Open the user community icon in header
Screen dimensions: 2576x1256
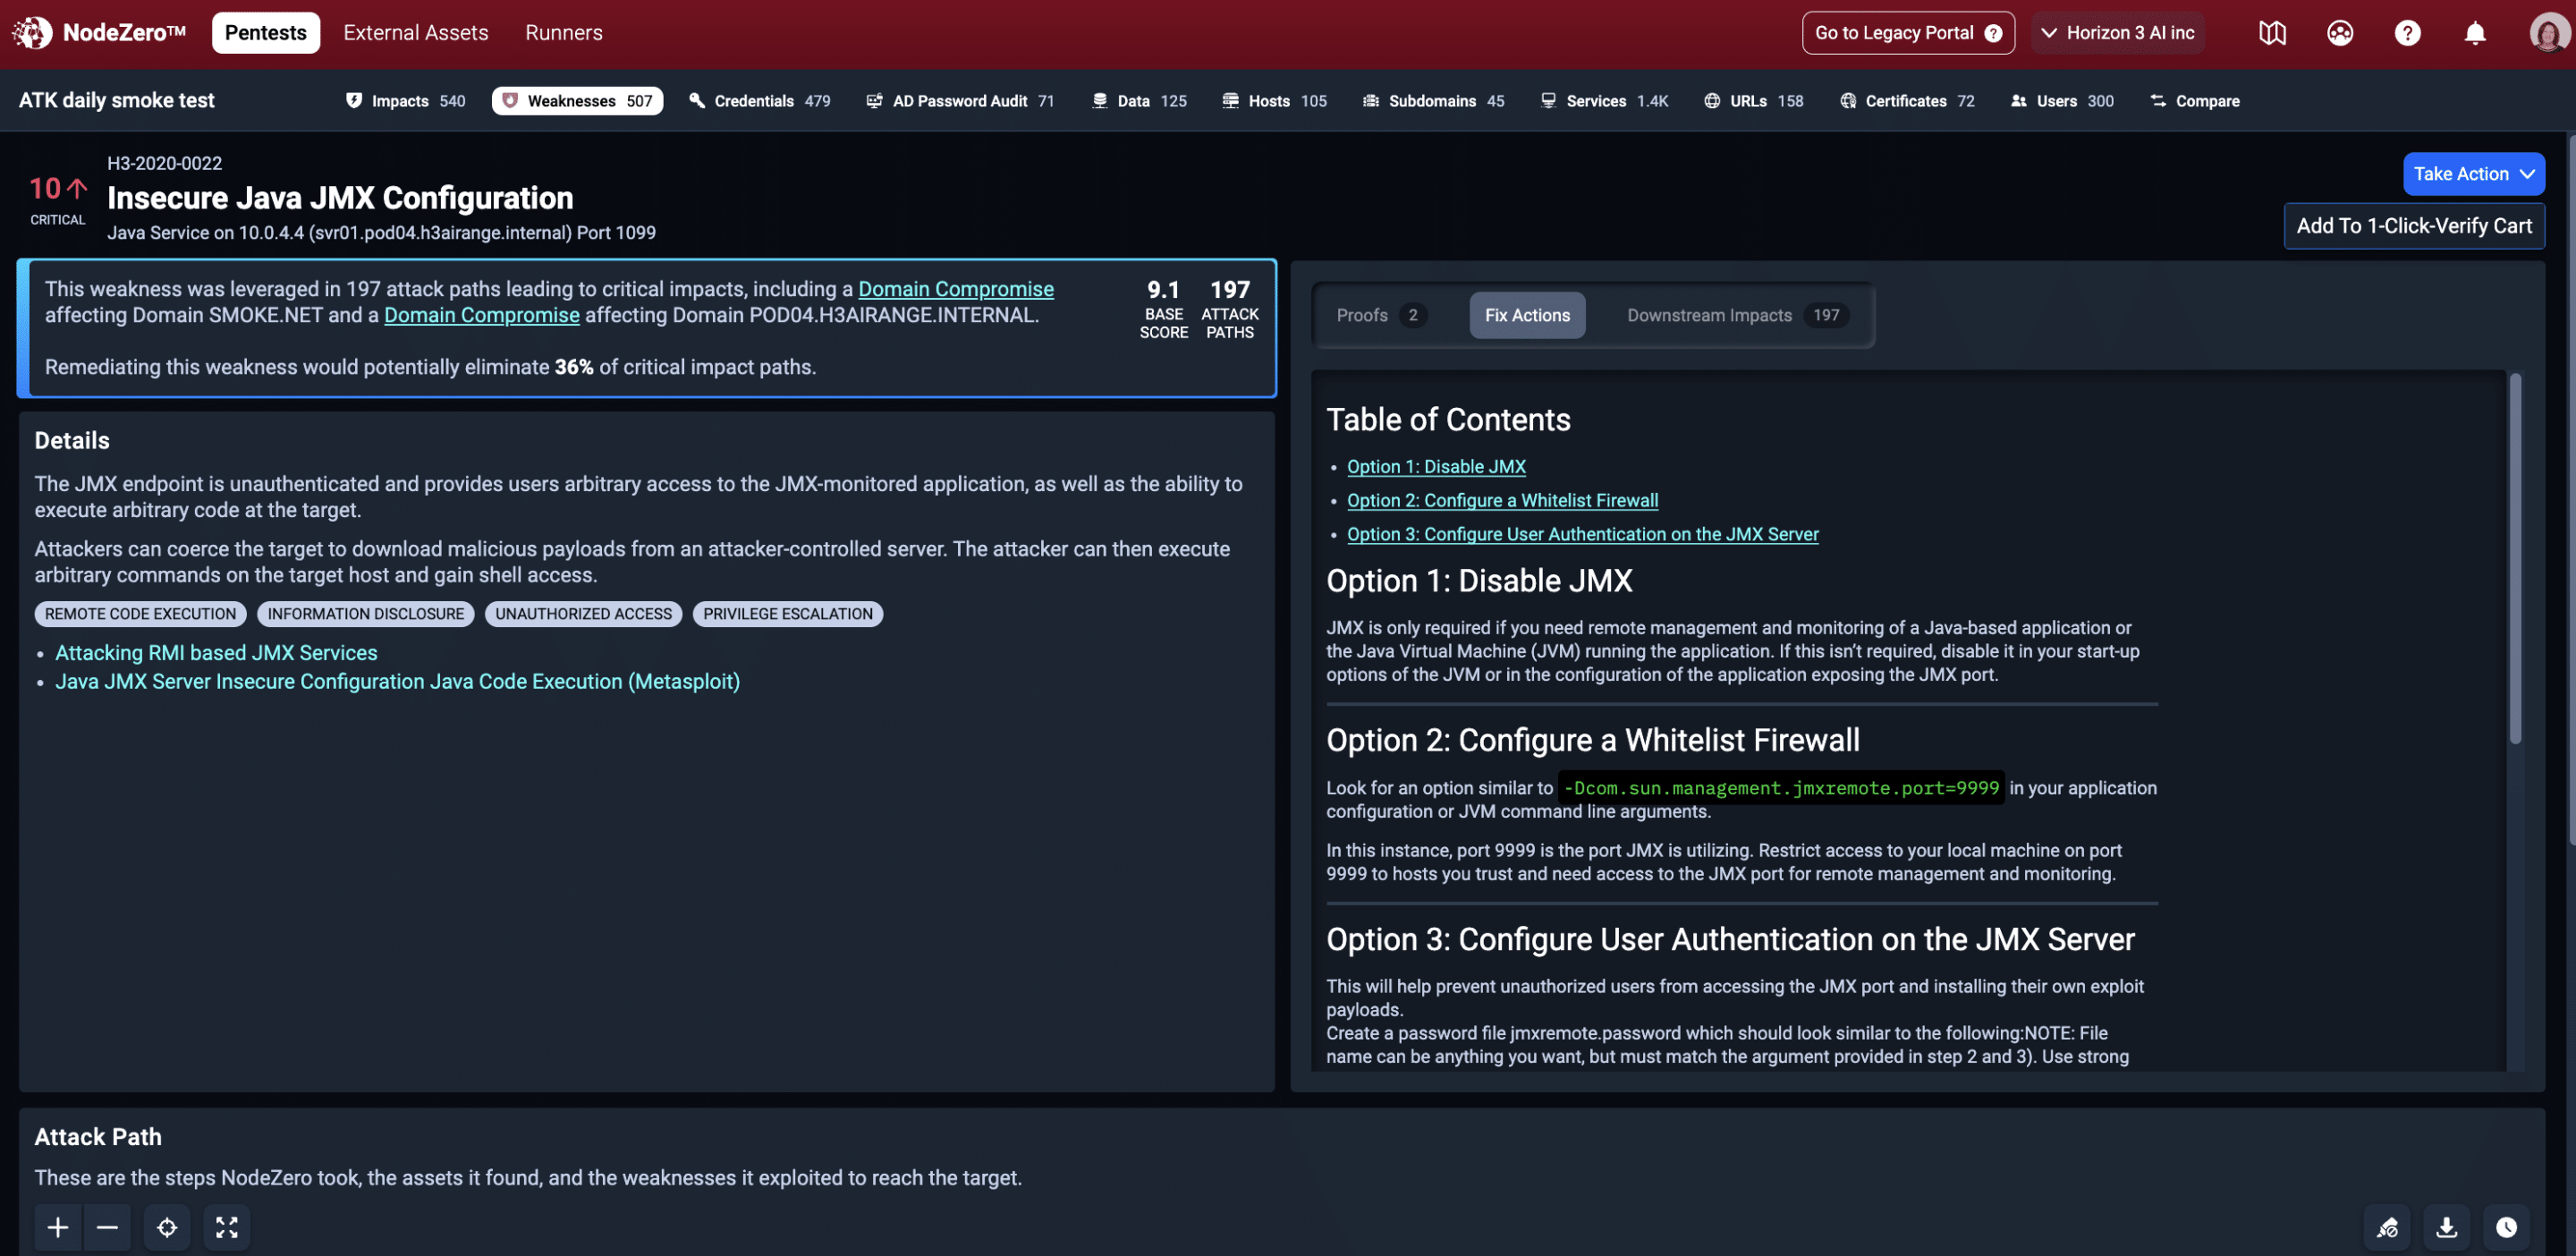pos(2339,33)
